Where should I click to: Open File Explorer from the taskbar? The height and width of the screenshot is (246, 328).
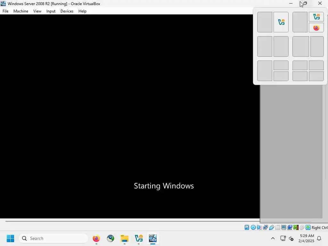coord(125,238)
